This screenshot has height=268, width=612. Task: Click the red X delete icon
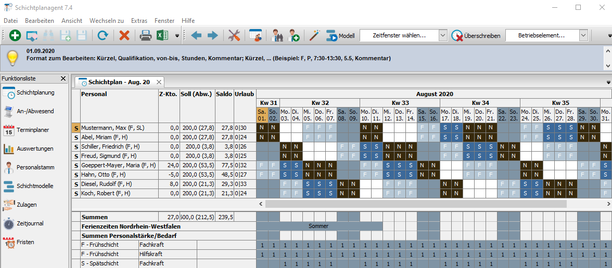124,36
